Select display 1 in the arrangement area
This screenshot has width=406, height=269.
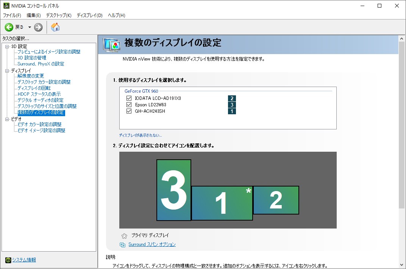pos(222,203)
